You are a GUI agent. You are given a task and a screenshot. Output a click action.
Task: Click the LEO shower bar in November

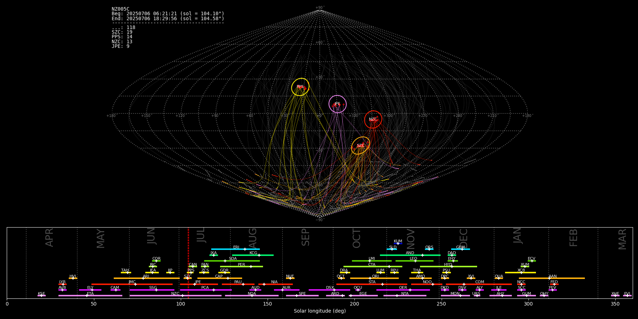pos(414,261)
